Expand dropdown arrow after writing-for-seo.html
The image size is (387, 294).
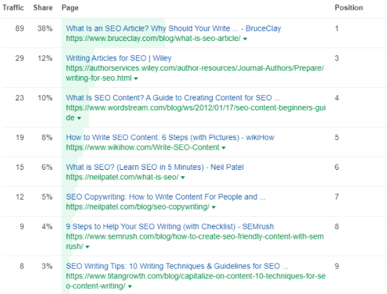[136, 79]
